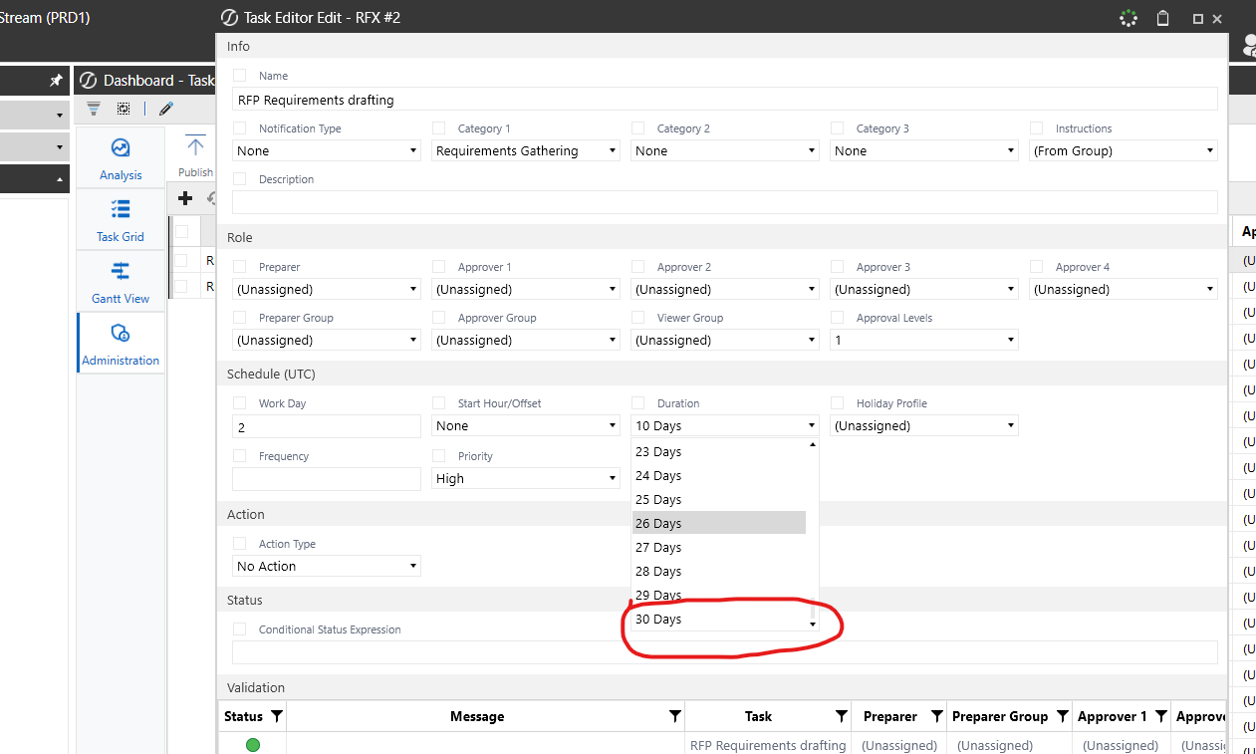Click the Status column filter icon

click(277, 716)
